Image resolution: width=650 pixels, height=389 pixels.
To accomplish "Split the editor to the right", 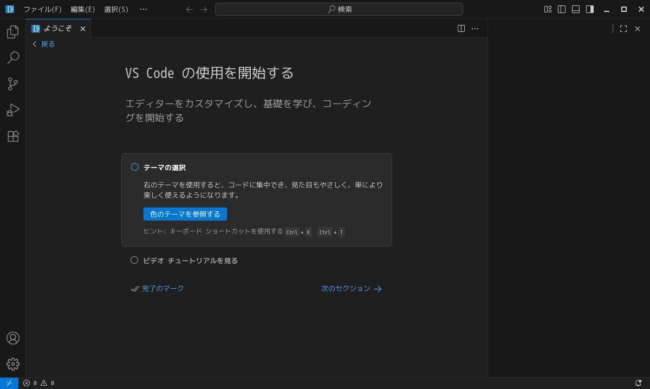I will point(461,28).
